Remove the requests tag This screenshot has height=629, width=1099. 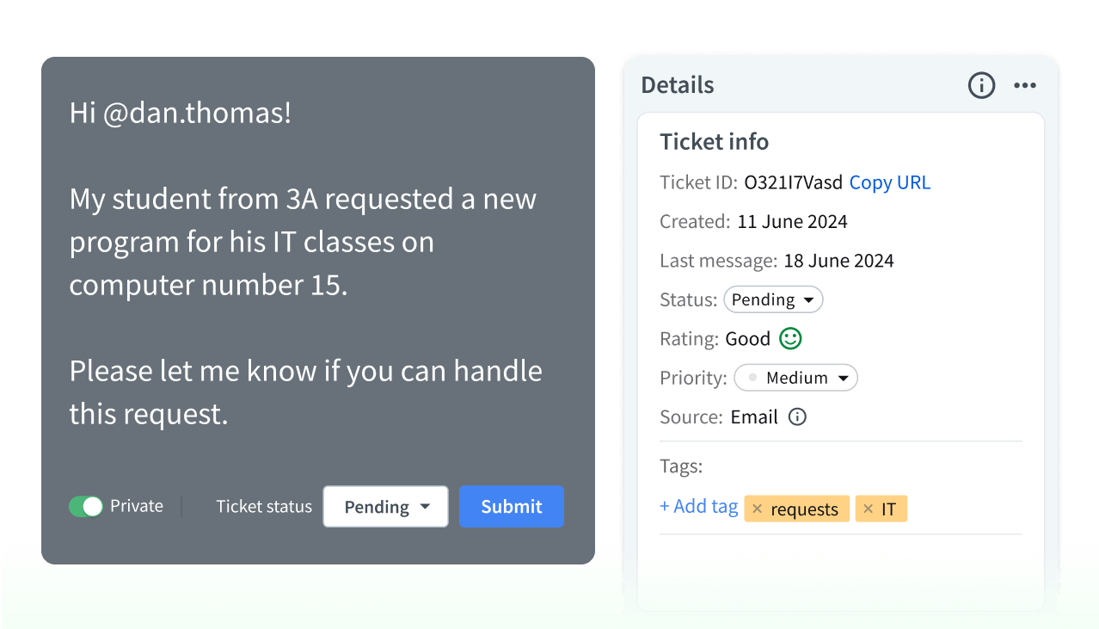click(x=758, y=509)
